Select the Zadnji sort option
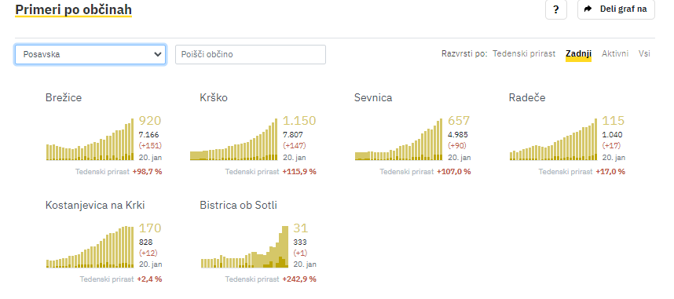The image size is (674, 299). [x=579, y=53]
